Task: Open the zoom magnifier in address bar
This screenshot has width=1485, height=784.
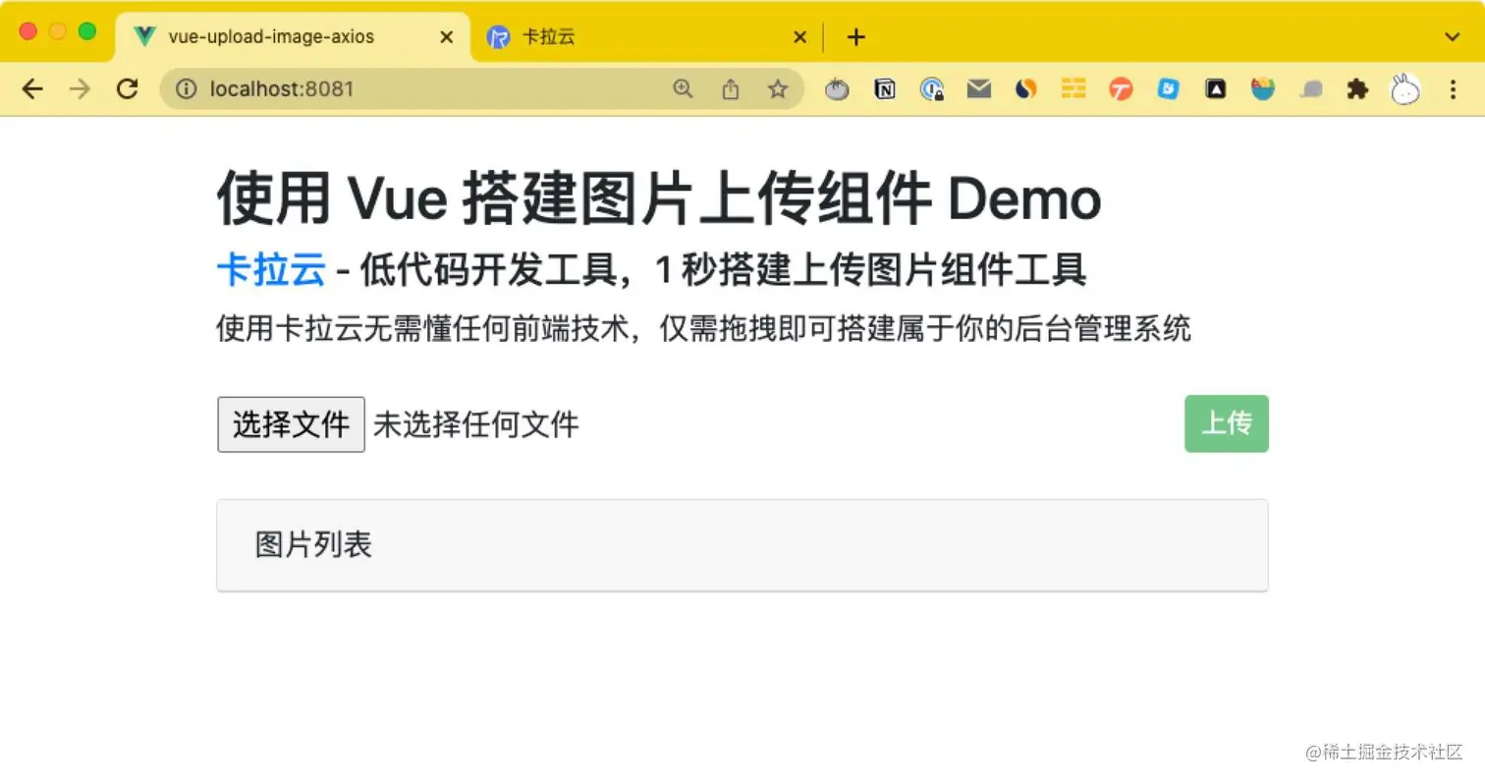Action: coord(683,89)
